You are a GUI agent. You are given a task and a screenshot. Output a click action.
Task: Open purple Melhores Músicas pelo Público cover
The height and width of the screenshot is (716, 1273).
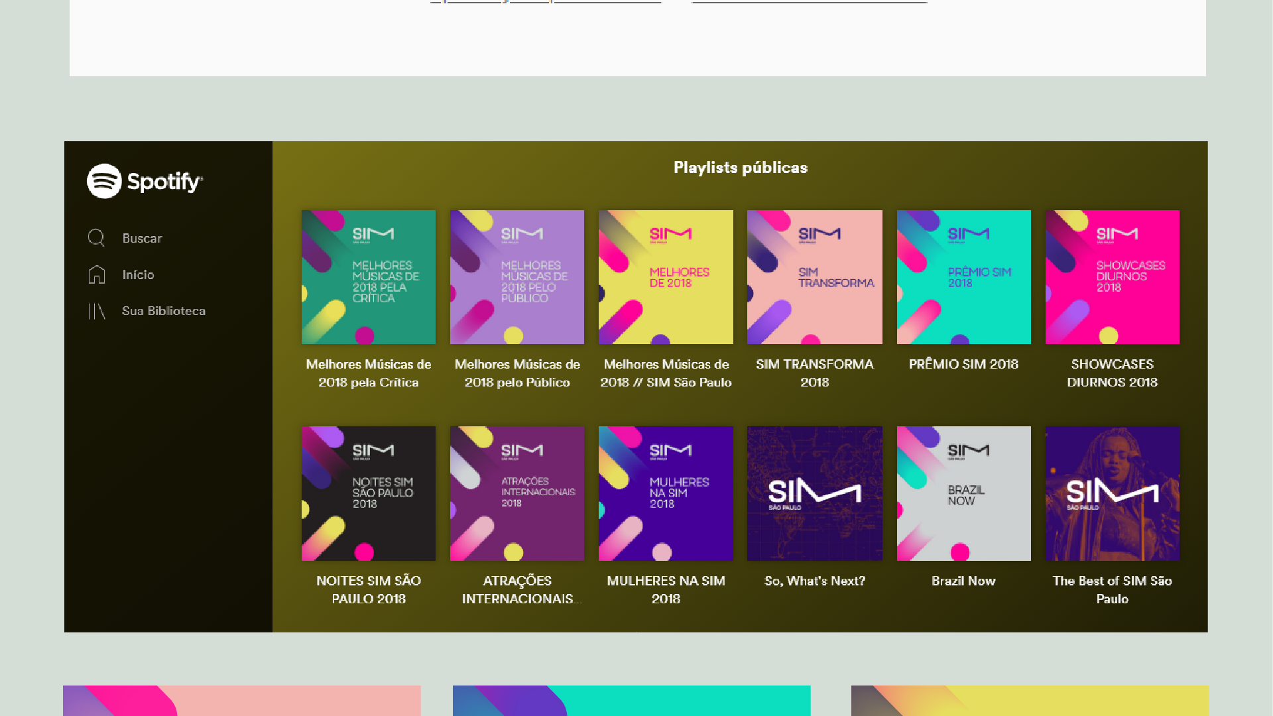517,277
